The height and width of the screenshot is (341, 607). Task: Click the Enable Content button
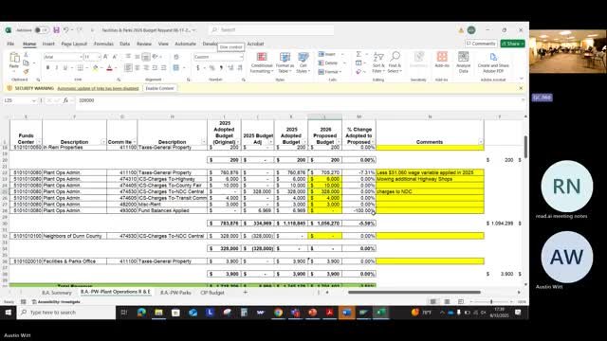tap(160, 88)
